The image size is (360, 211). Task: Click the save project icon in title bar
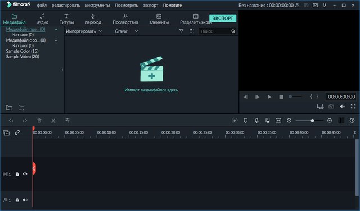click(306, 5)
